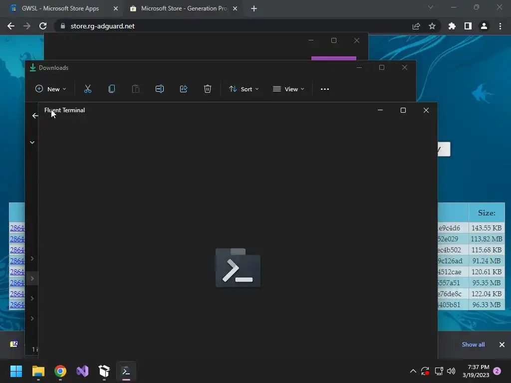
Task: Open the Sort dropdown in Downloads window
Action: (244, 89)
